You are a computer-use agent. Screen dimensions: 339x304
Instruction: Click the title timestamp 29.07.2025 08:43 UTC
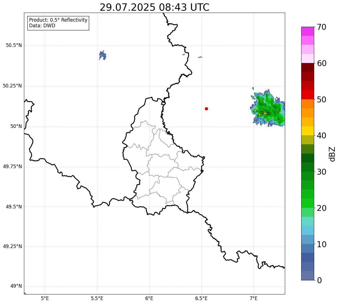click(155, 7)
